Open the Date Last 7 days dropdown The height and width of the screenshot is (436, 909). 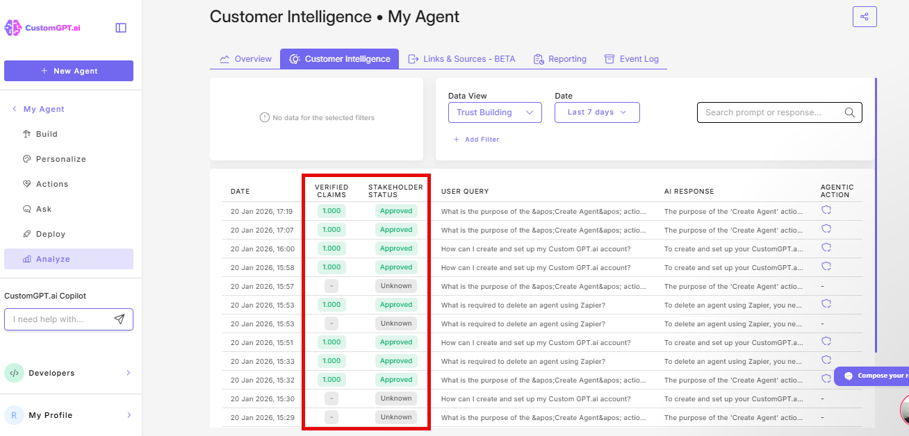point(597,112)
